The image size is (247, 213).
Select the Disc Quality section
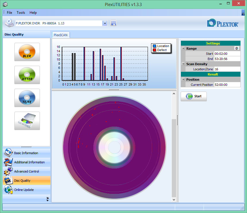[x=26, y=180]
